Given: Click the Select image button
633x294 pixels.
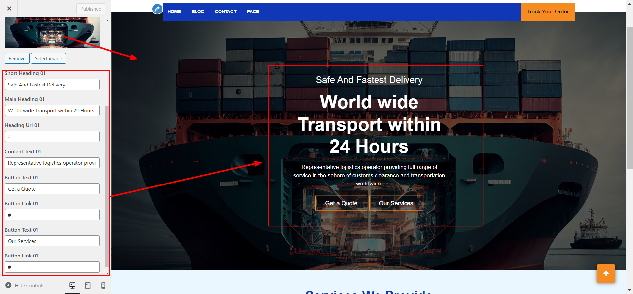Looking at the screenshot, I should [x=48, y=59].
